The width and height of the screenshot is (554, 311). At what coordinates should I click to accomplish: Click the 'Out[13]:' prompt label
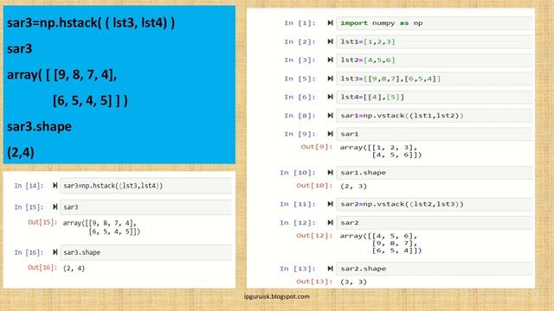314,282
